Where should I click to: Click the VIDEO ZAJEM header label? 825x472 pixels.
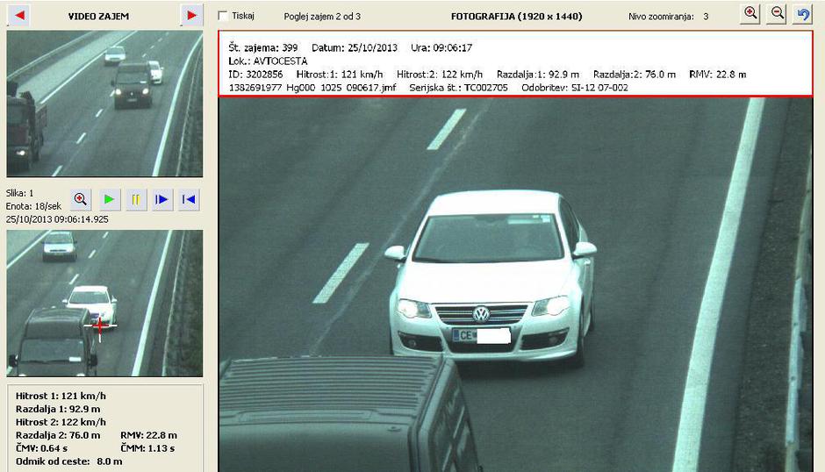click(104, 16)
